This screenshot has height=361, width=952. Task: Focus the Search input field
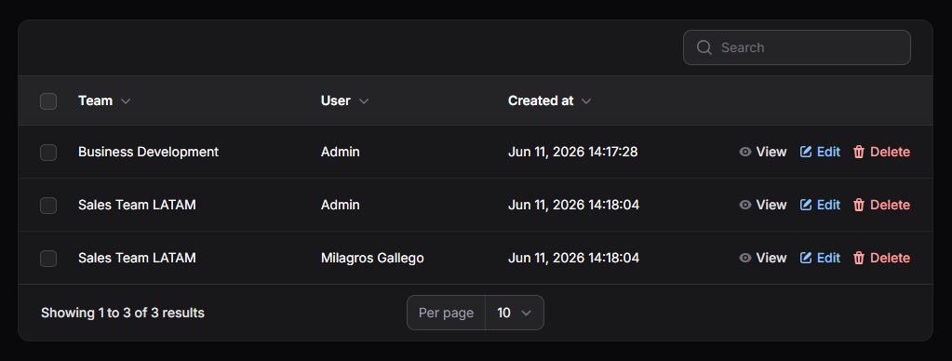click(797, 47)
